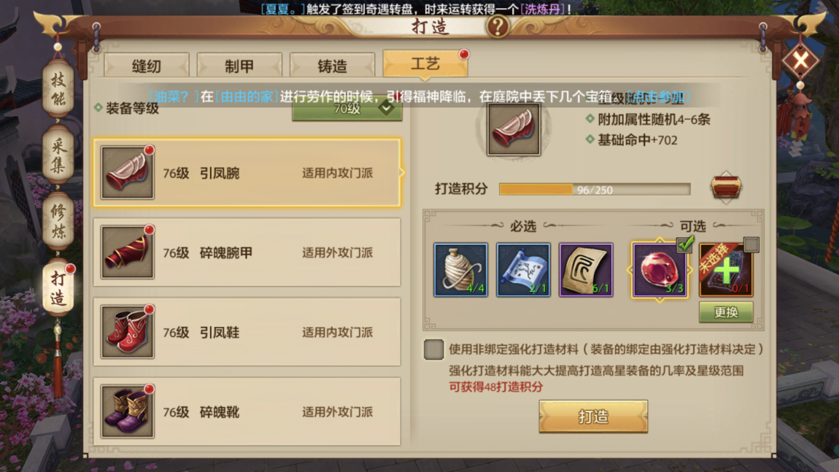Select the red gemstone optional material
The image size is (839, 472).
click(660, 270)
